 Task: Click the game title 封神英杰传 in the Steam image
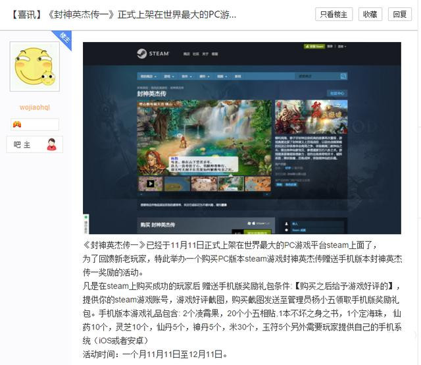point(152,94)
